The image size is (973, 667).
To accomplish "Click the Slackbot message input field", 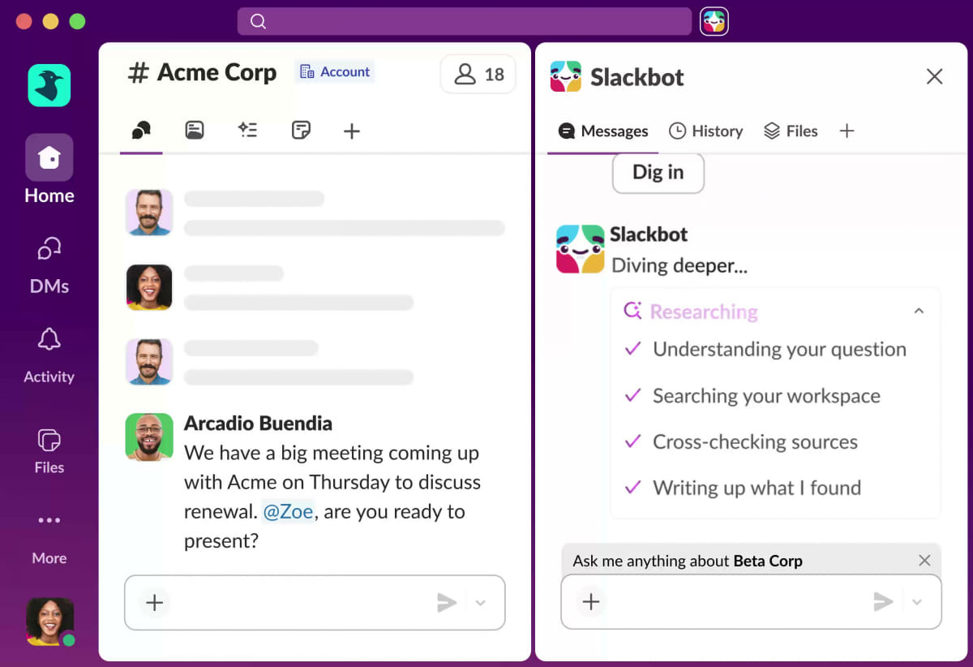I will click(752, 601).
